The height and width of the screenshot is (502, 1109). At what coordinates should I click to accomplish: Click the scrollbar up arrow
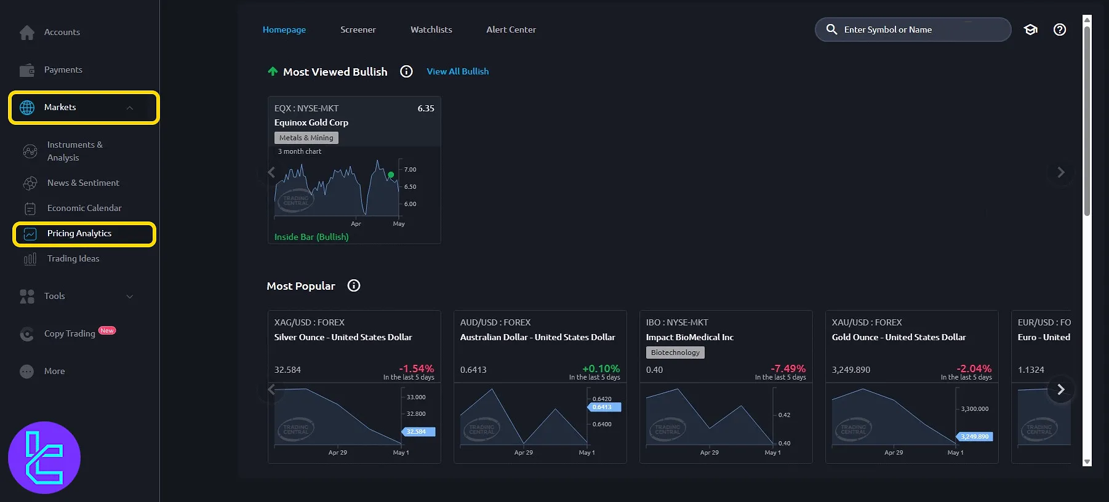pyautogui.click(x=1087, y=20)
